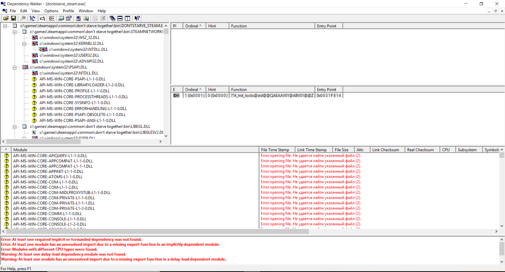Open the File menu

pos(13,11)
